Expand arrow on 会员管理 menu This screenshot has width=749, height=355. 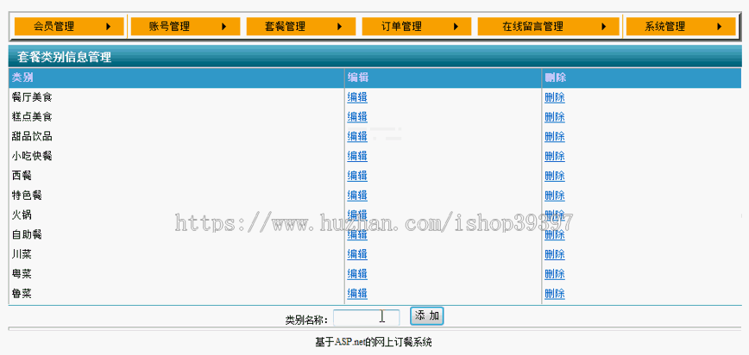pyautogui.click(x=109, y=27)
